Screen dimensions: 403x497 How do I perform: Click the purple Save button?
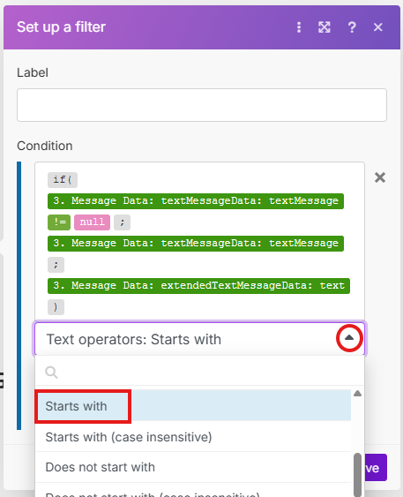click(x=376, y=468)
